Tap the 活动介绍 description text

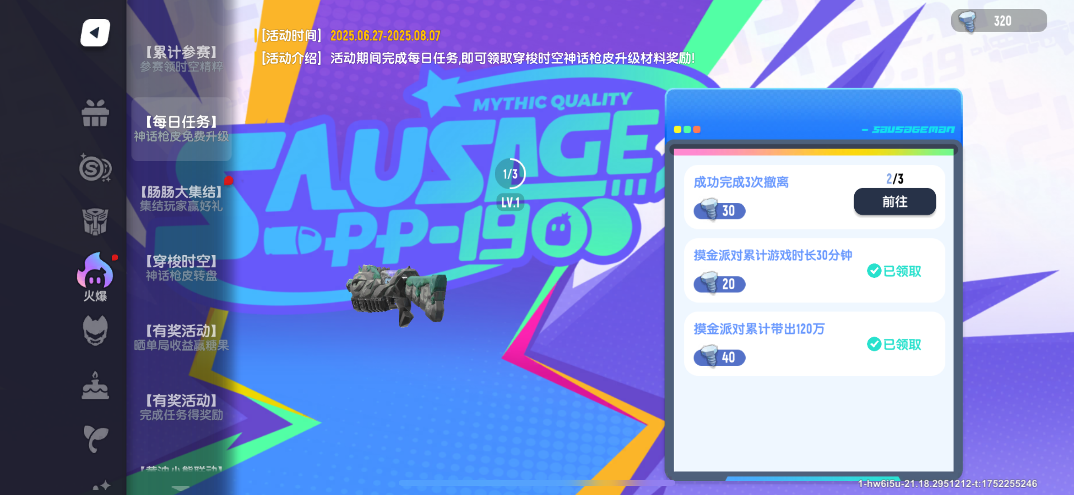pos(512,58)
